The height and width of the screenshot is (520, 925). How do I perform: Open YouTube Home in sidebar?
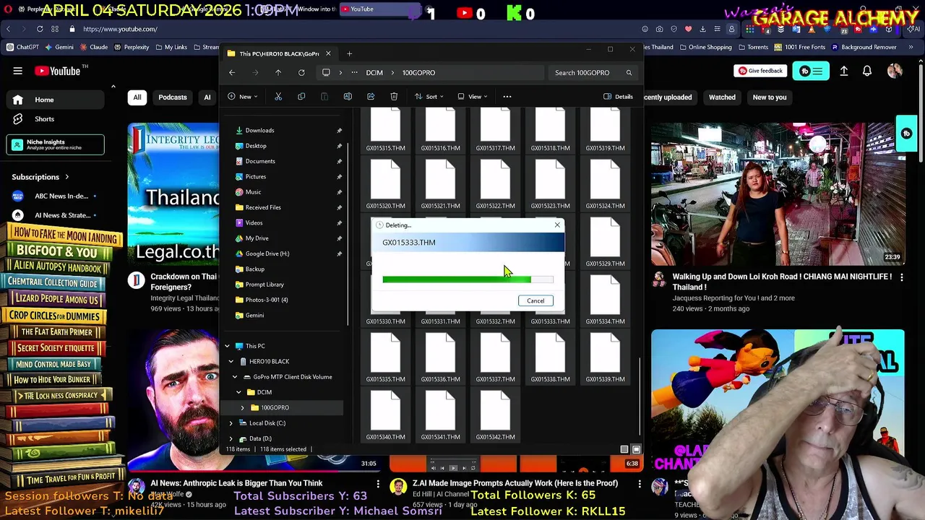click(57, 100)
